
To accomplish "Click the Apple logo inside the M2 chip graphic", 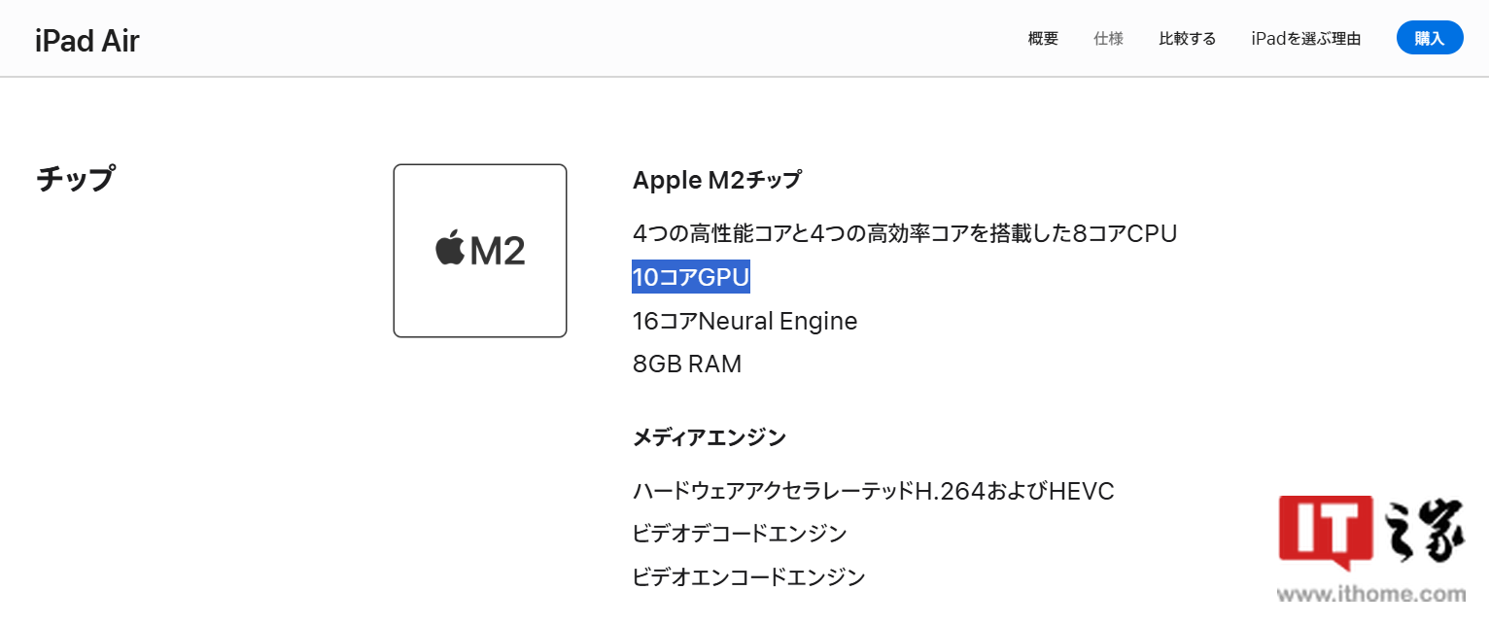I will click(x=450, y=250).
